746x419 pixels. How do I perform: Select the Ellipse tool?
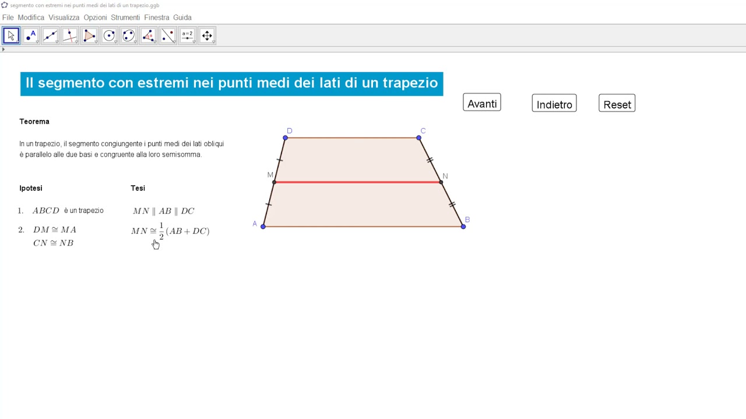(x=128, y=35)
